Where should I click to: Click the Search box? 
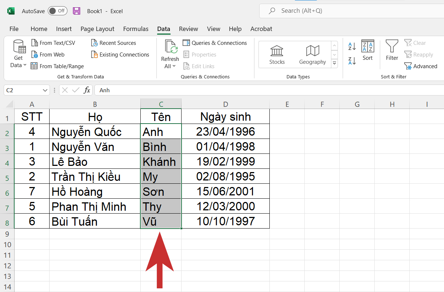coord(351,11)
